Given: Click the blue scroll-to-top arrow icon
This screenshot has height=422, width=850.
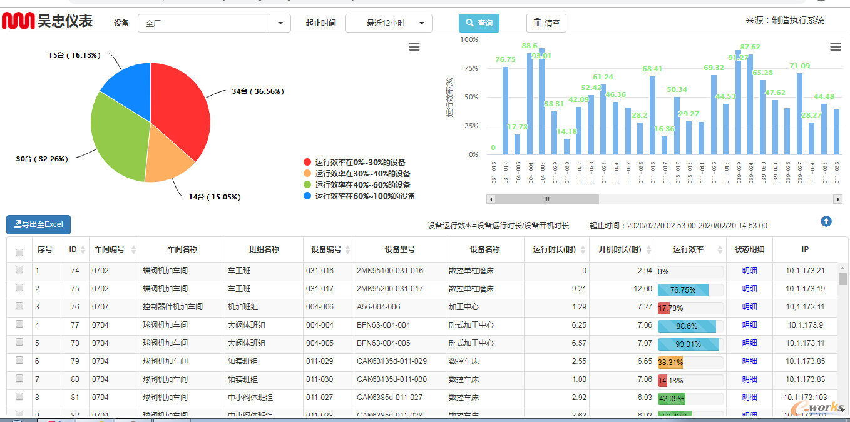Looking at the screenshot, I should 826,221.
